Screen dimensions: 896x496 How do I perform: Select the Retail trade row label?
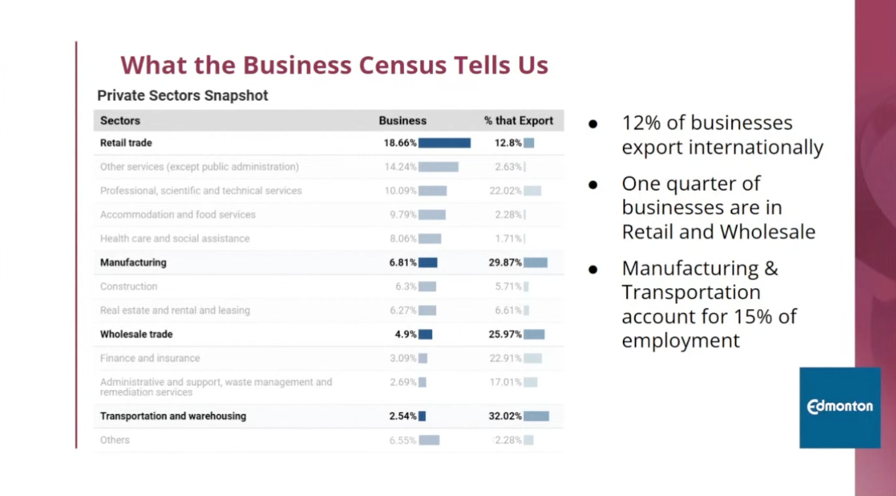126,143
